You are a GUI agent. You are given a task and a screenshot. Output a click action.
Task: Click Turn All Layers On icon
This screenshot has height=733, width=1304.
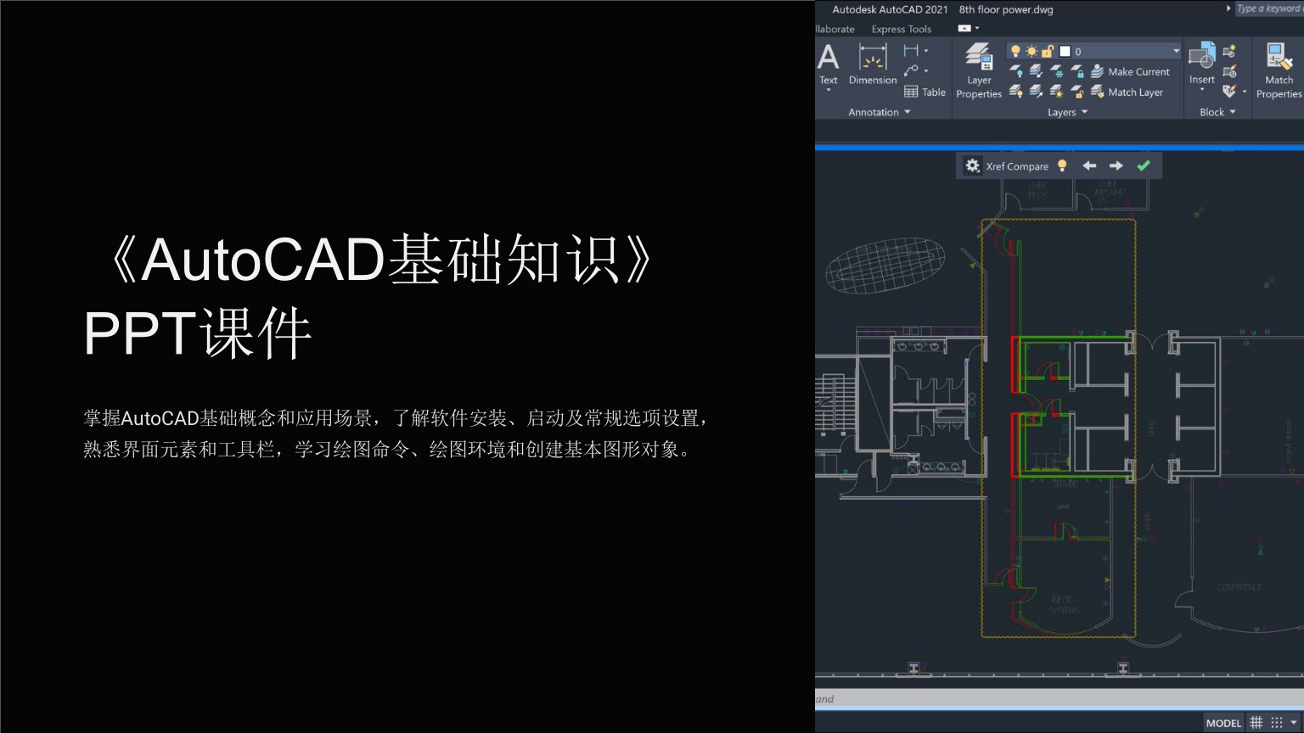(x=1016, y=92)
